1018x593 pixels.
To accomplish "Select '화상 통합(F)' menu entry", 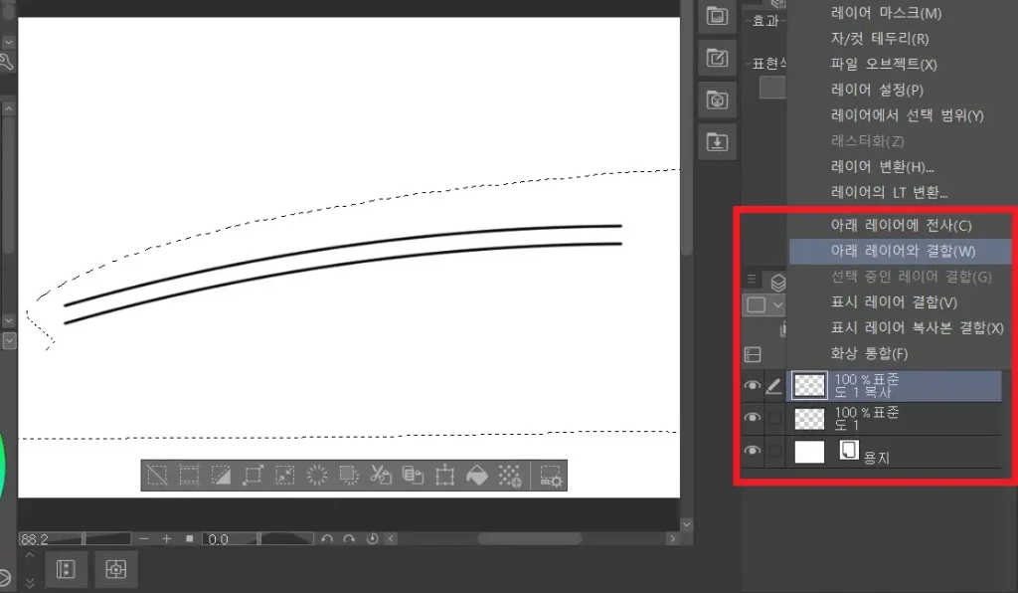I will click(870, 353).
